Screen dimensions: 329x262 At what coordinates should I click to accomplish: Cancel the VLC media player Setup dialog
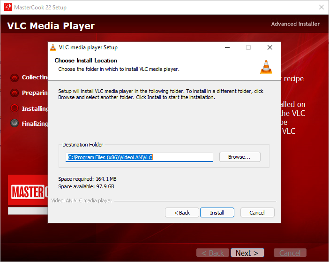pyautogui.click(x=257, y=213)
